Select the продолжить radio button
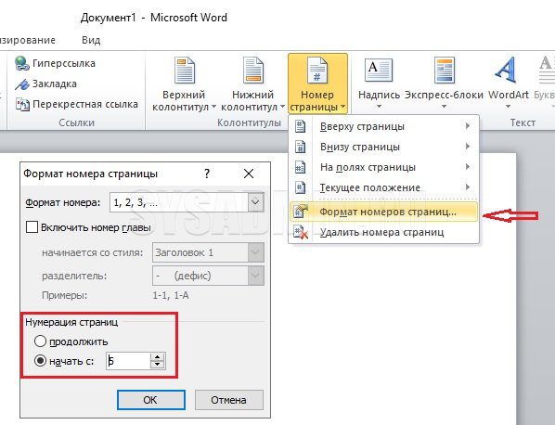 point(40,341)
